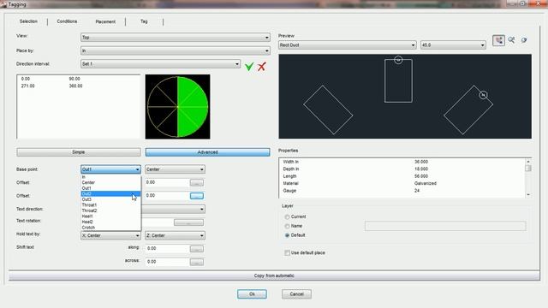Switch to the Conditions tab
Image resolution: width=548 pixels, height=308 pixels.
coord(67,21)
